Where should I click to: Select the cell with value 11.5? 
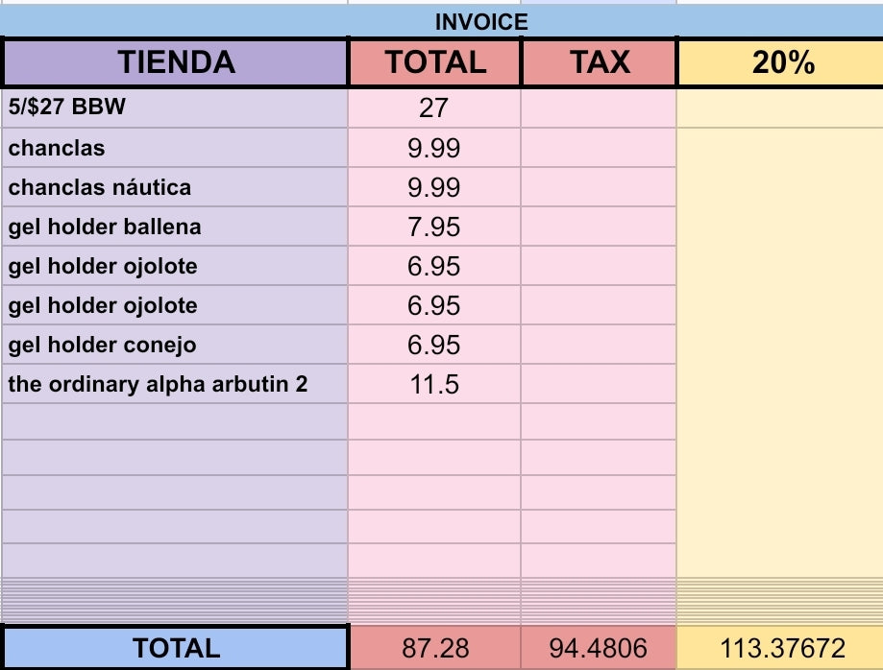(434, 385)
